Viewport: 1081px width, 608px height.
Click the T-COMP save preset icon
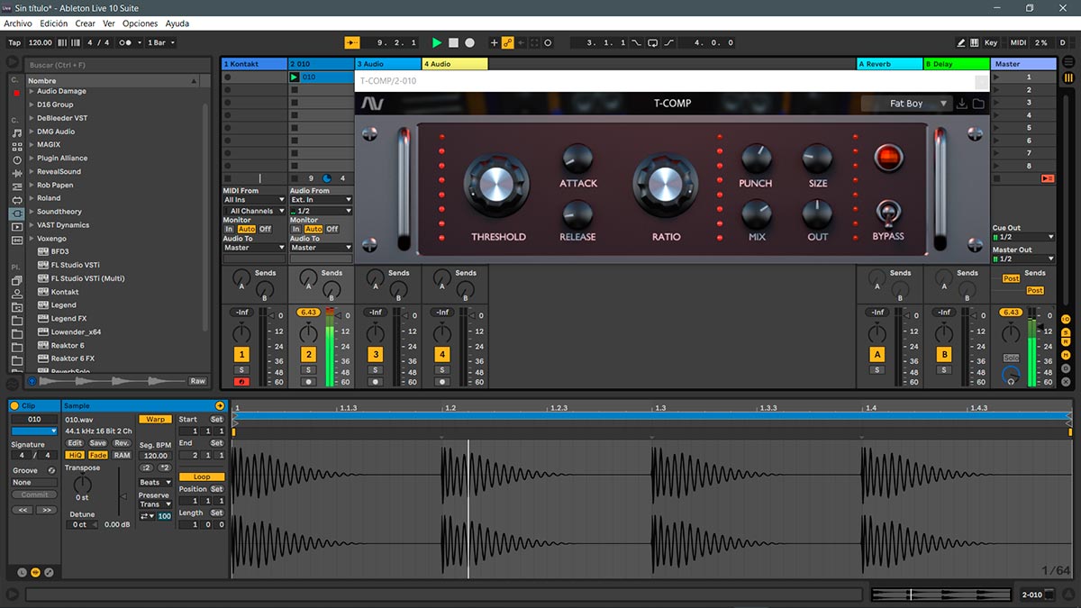coord(962,104)
